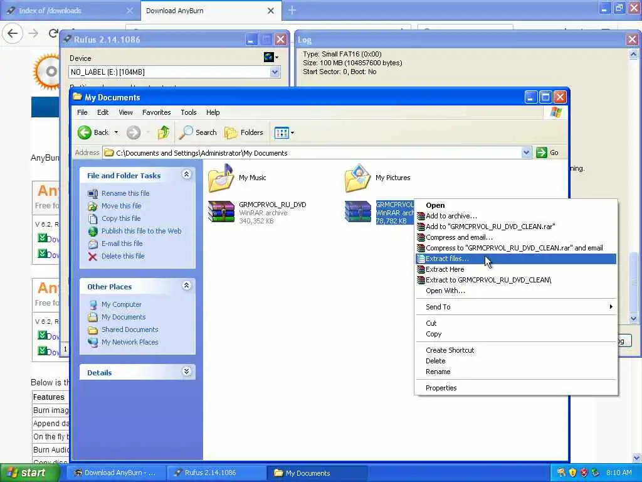
Task: Open the Favorites menu
Action: click(x=156, y=112)
